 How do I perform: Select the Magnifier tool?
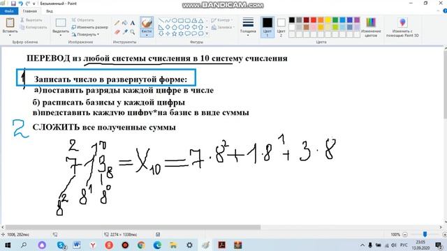(x=133, y=32)
